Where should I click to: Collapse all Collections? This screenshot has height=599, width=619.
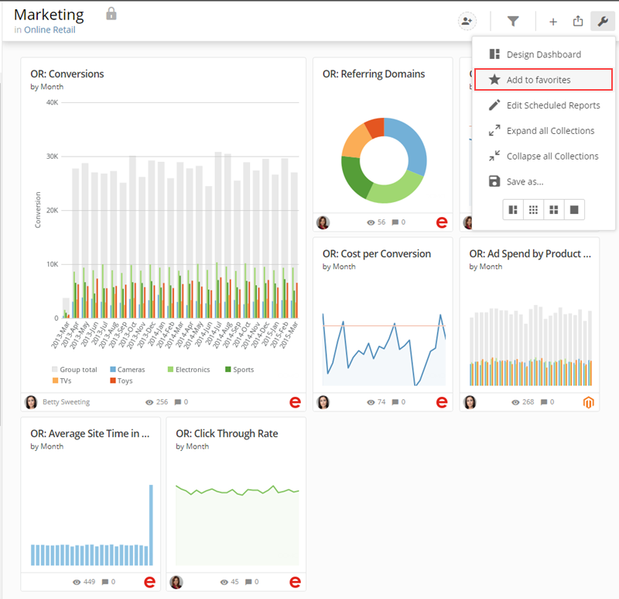(x=543, y=157)
